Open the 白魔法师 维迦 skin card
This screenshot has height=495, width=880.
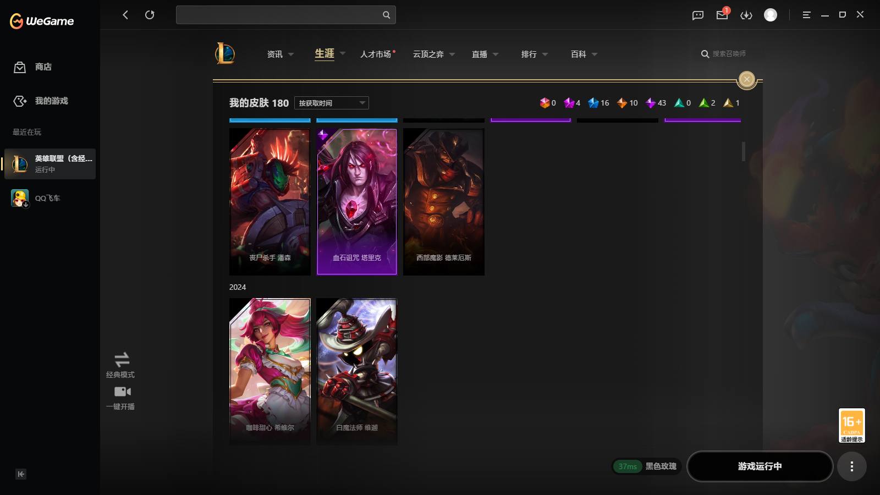point(357,372)
